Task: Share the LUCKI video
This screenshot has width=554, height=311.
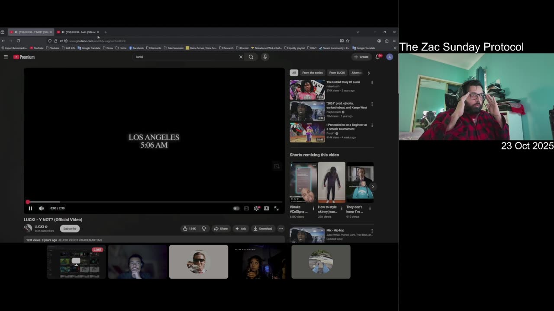Action: click(221, 228)
